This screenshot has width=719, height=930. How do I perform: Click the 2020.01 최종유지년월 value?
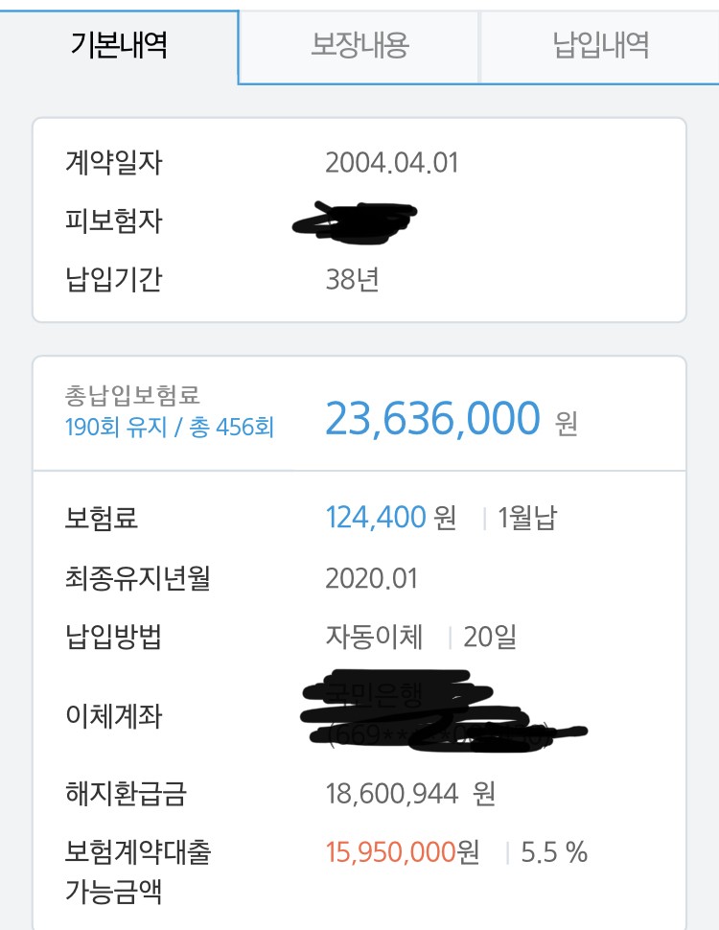[371, 578]
